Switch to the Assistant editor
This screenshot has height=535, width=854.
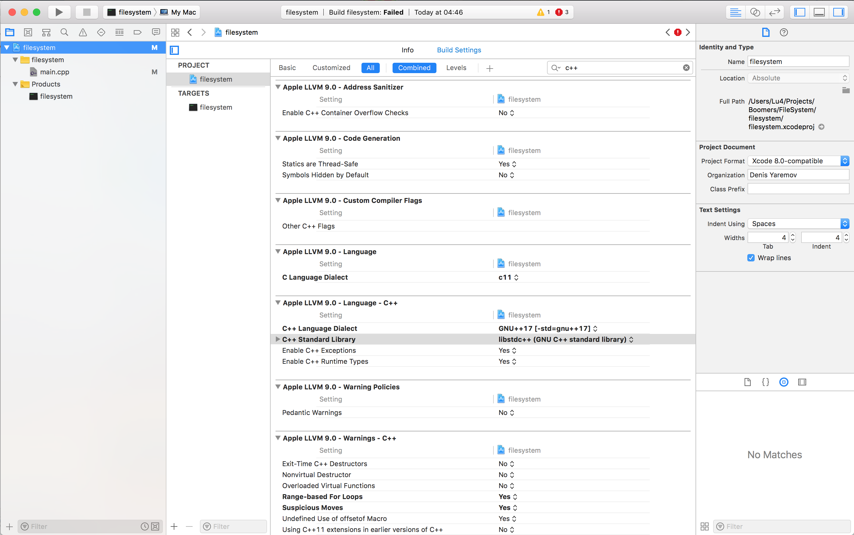pyautogui.click(x=755, y=12)
